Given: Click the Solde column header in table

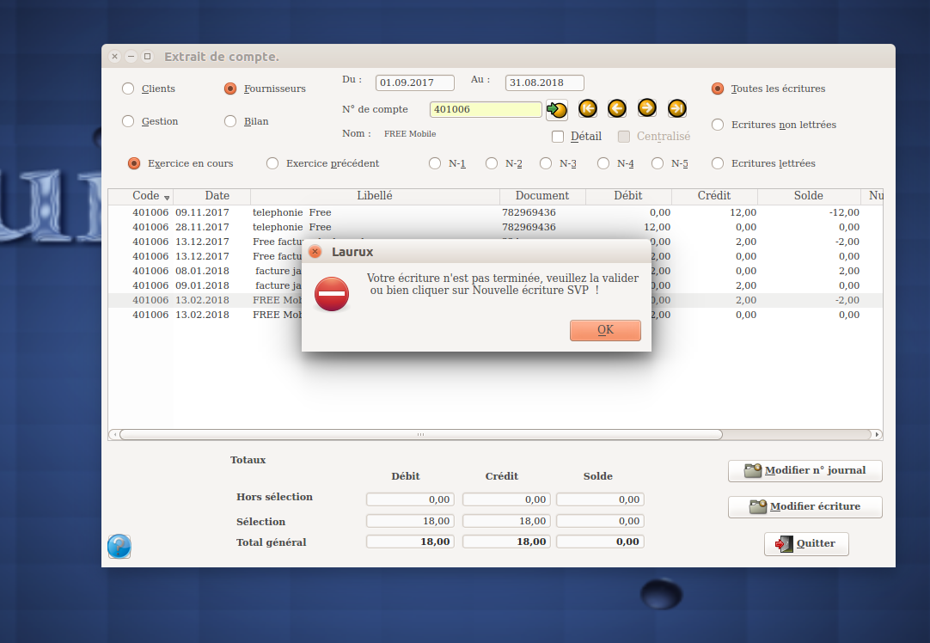Looking at the screenshot, I should (809, 196).
